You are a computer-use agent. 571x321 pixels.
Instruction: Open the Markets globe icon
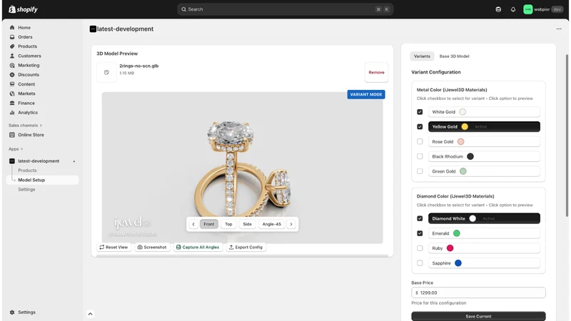[x=12, y=93]
